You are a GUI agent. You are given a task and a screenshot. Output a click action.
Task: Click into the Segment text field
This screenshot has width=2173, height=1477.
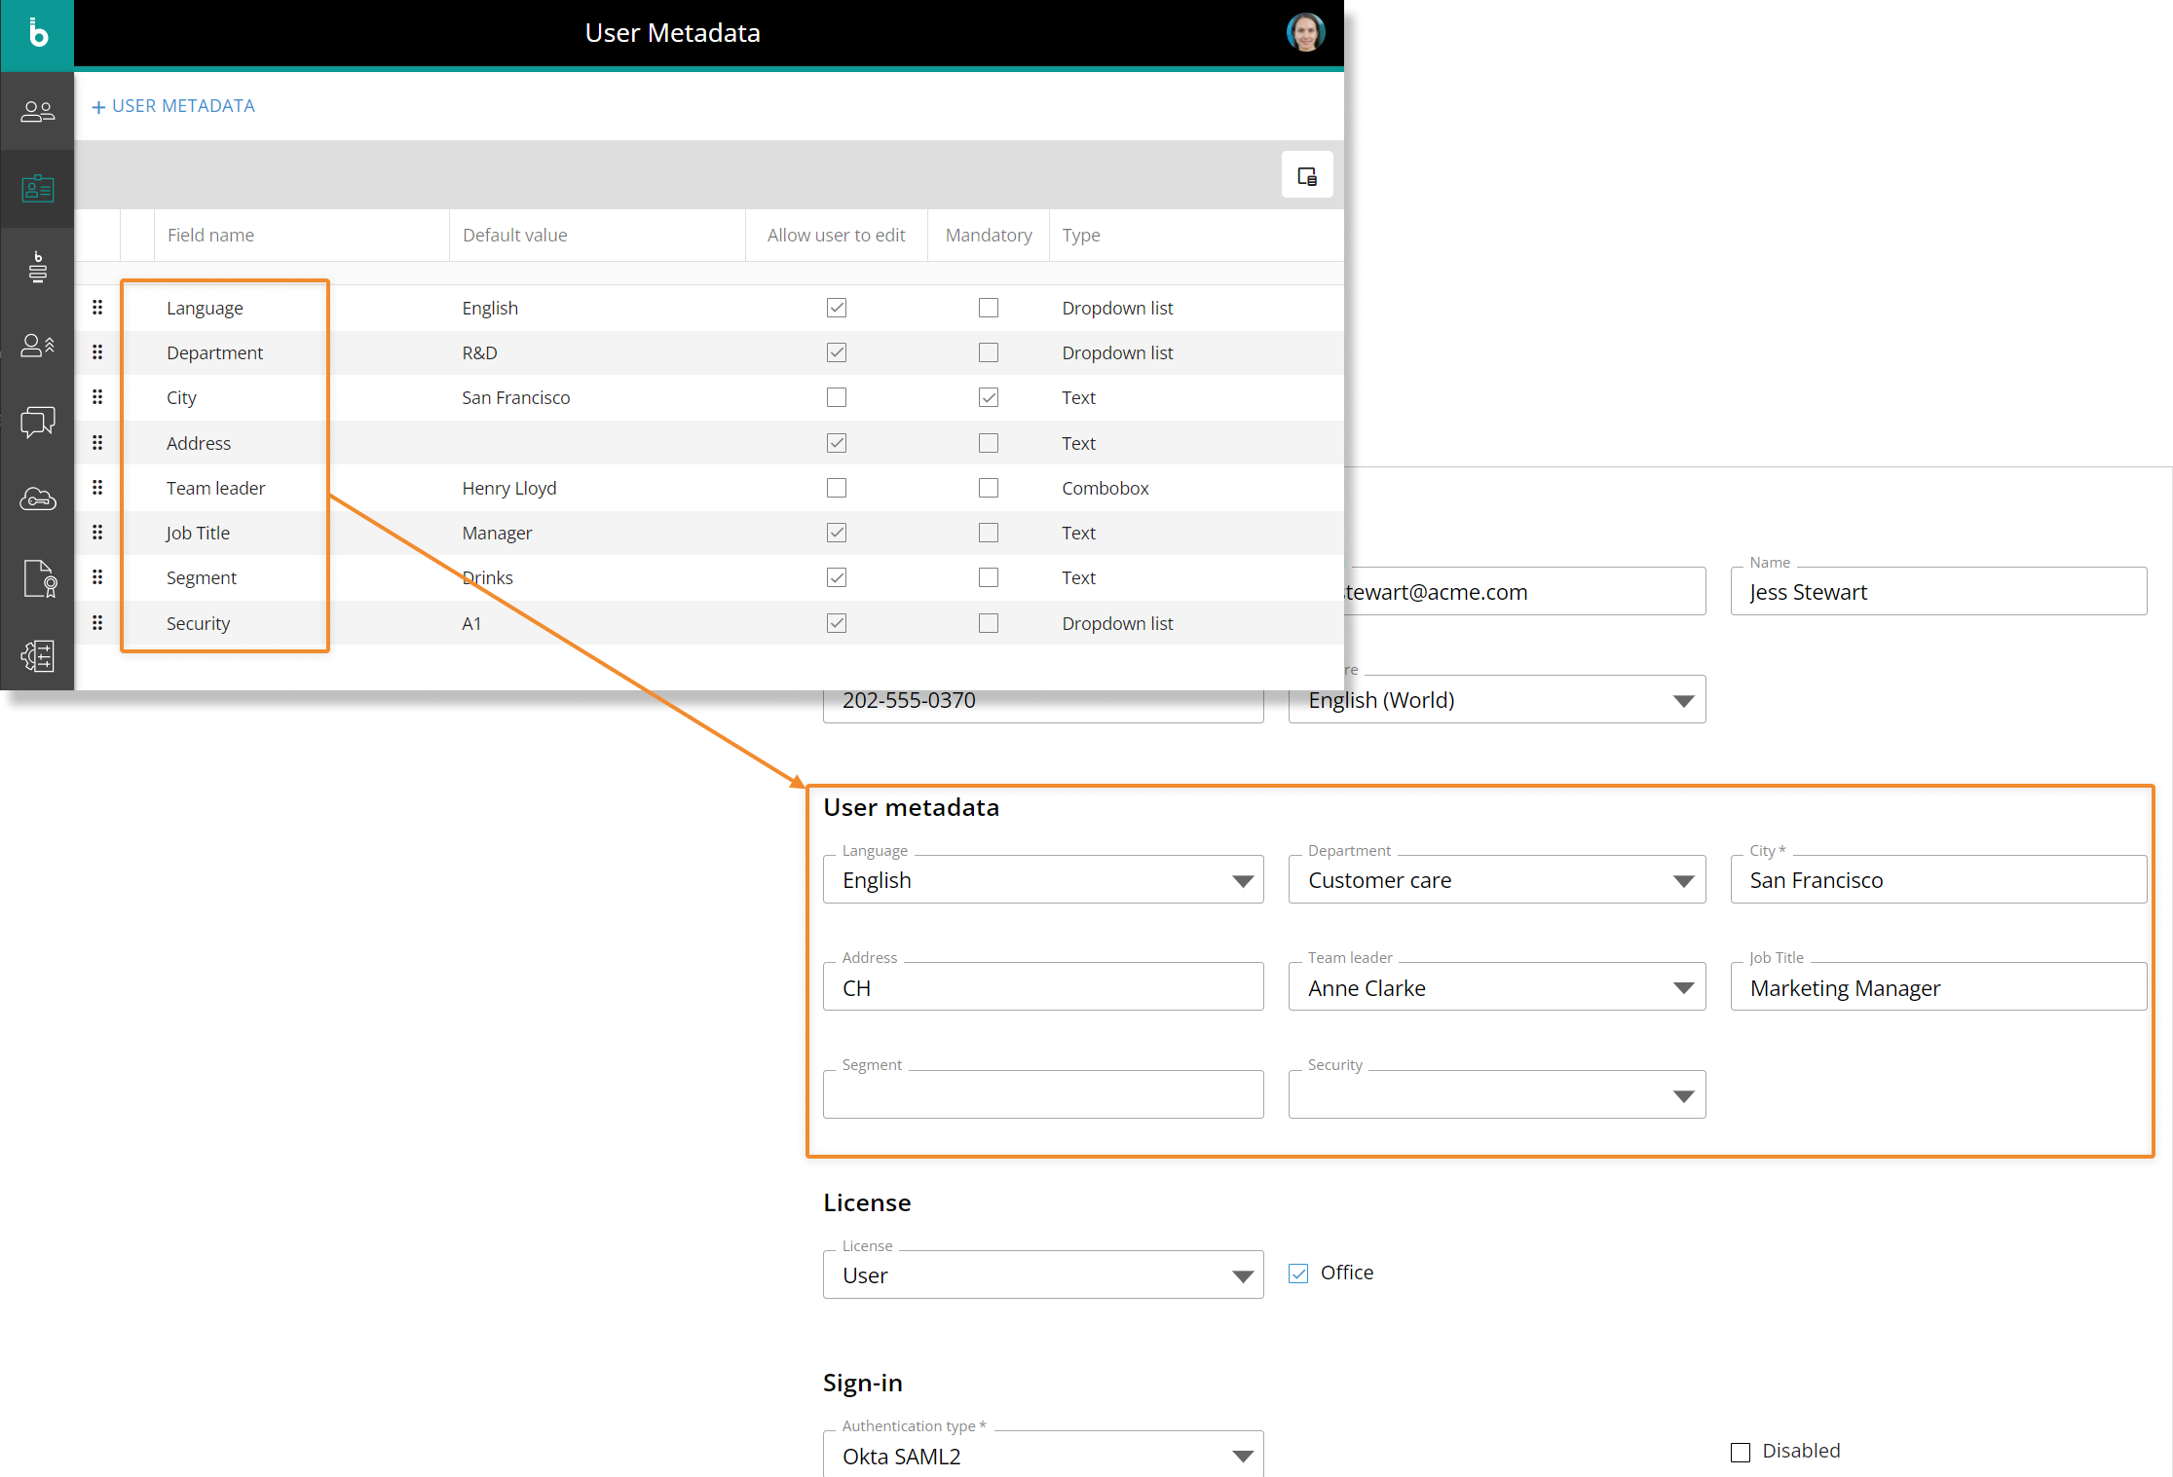coord(1042,1095)
